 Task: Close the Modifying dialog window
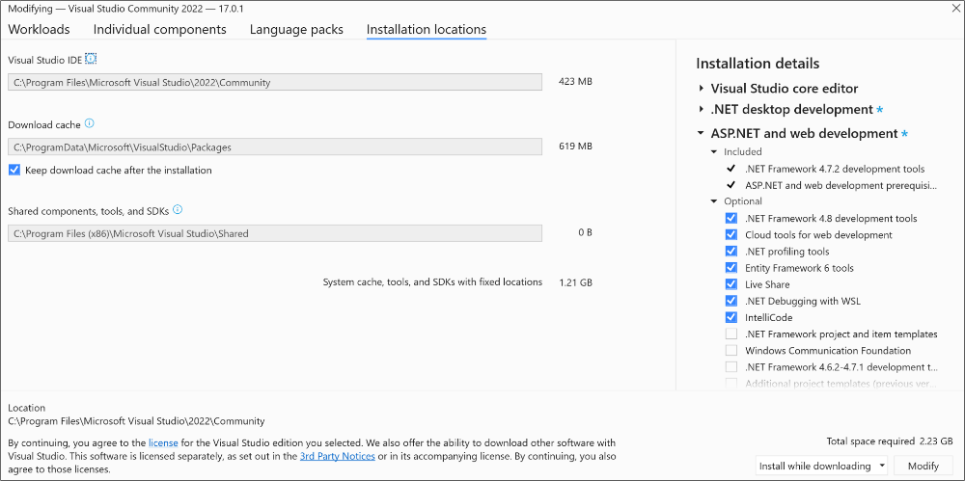pyautogui.click(x=955, y=8)
